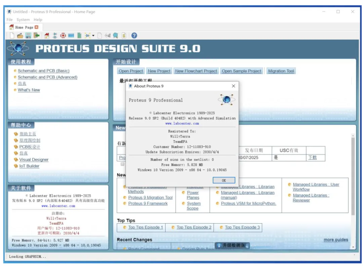Close the Home Page tab with red X
363x266 pixels.
point(37,27)
